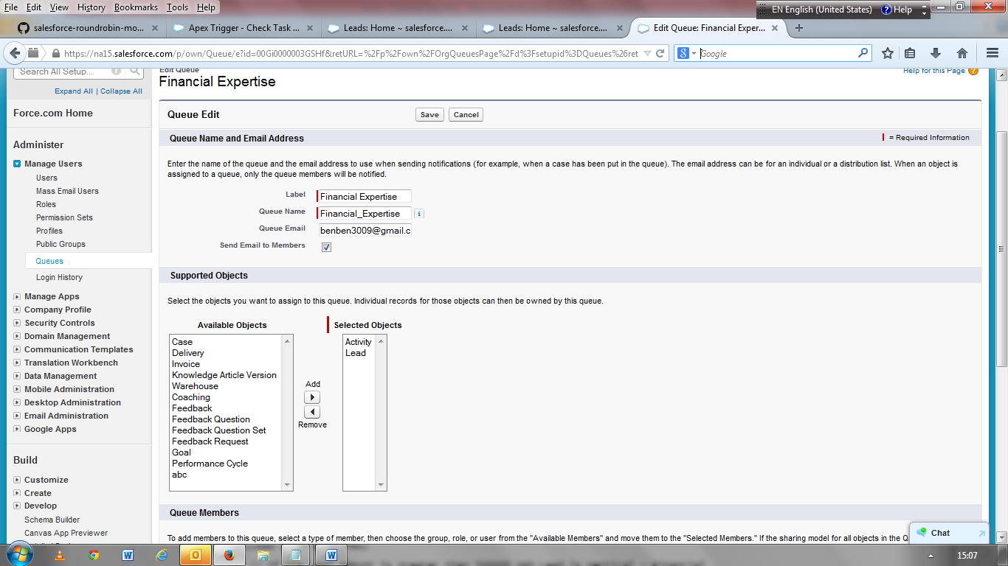Open Login History in the sidebar

click(x=59, y=277)
